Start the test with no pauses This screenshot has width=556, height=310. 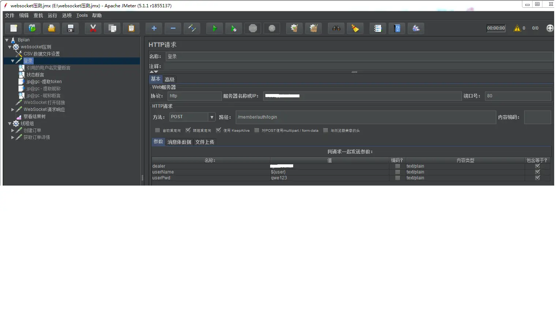234,28
